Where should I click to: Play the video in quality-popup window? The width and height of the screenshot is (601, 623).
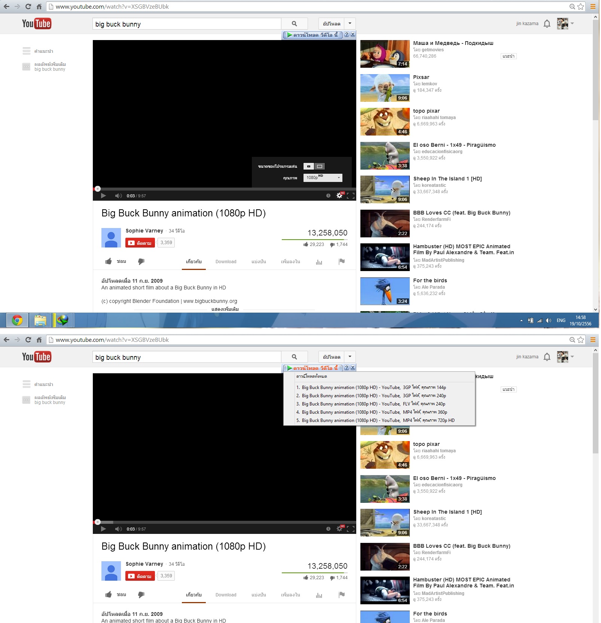coord(104,195)
